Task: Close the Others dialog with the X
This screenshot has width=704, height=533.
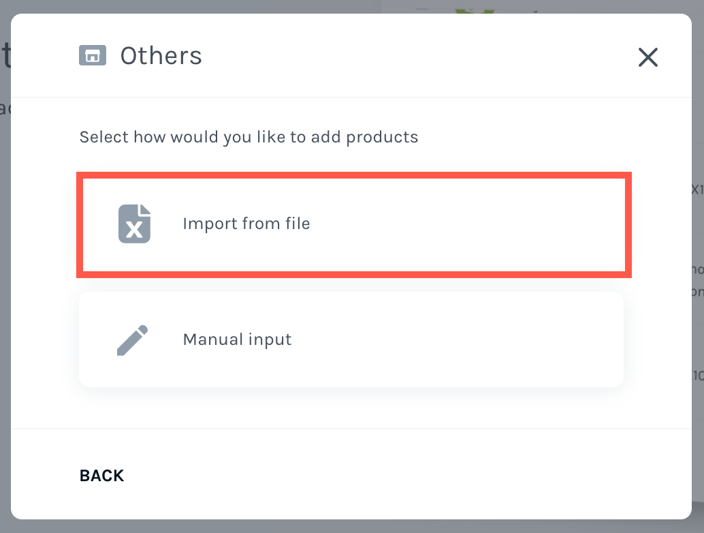Action: 648,57
